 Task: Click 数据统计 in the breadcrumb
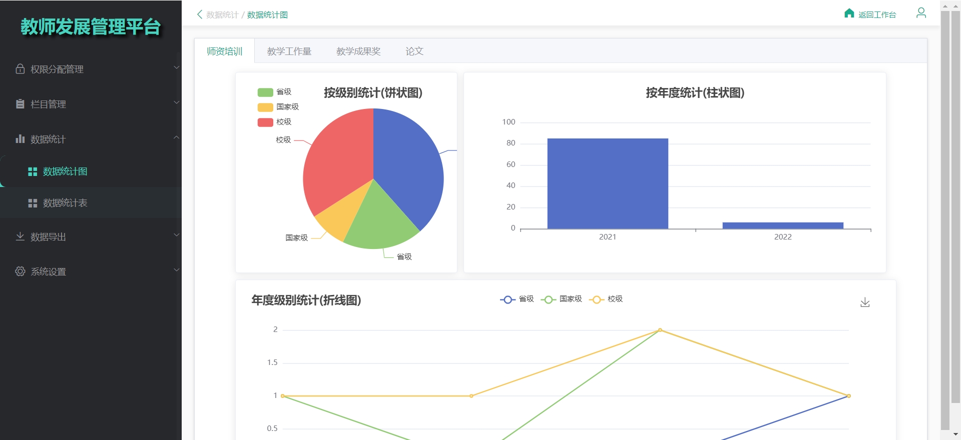[x=222, y=14]
